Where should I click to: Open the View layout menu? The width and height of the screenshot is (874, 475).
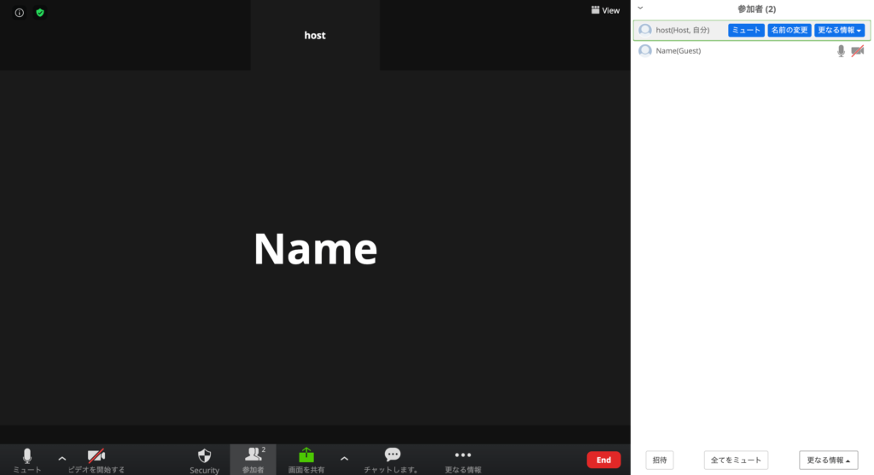coord(605,10)
